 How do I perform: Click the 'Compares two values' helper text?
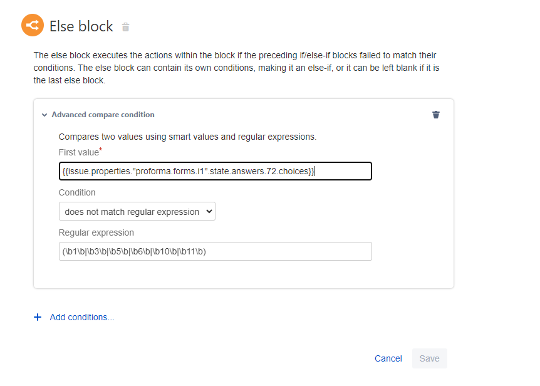(x=187, y=137)
